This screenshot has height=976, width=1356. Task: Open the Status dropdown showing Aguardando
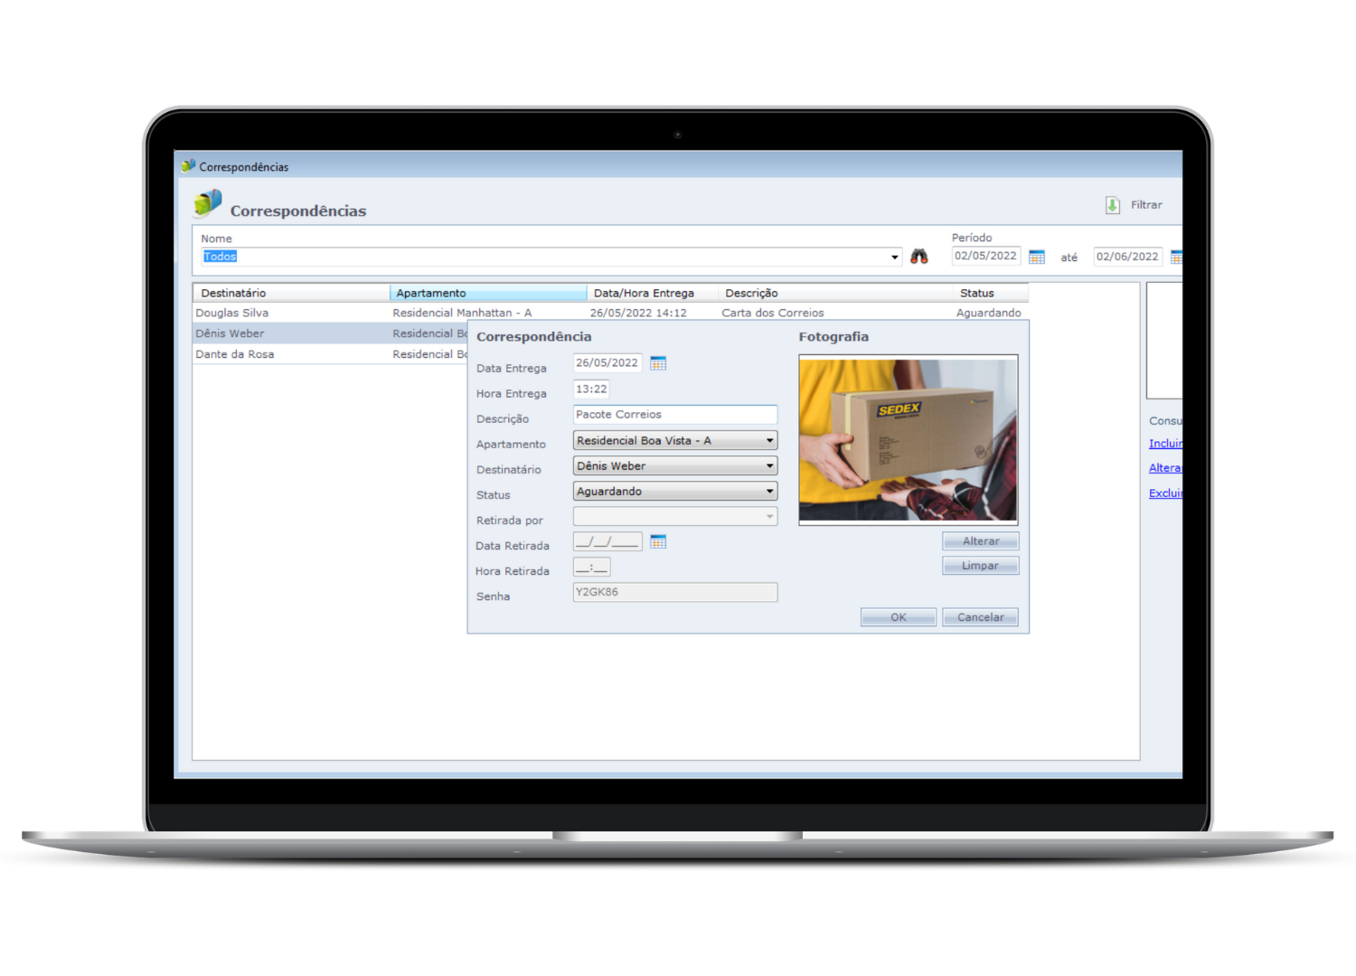[769, 492]
